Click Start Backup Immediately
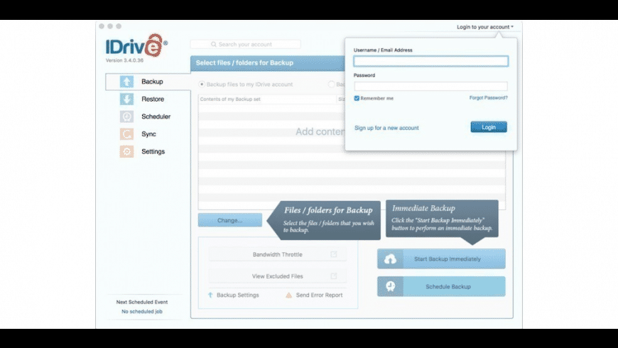 tap(441, 259)
